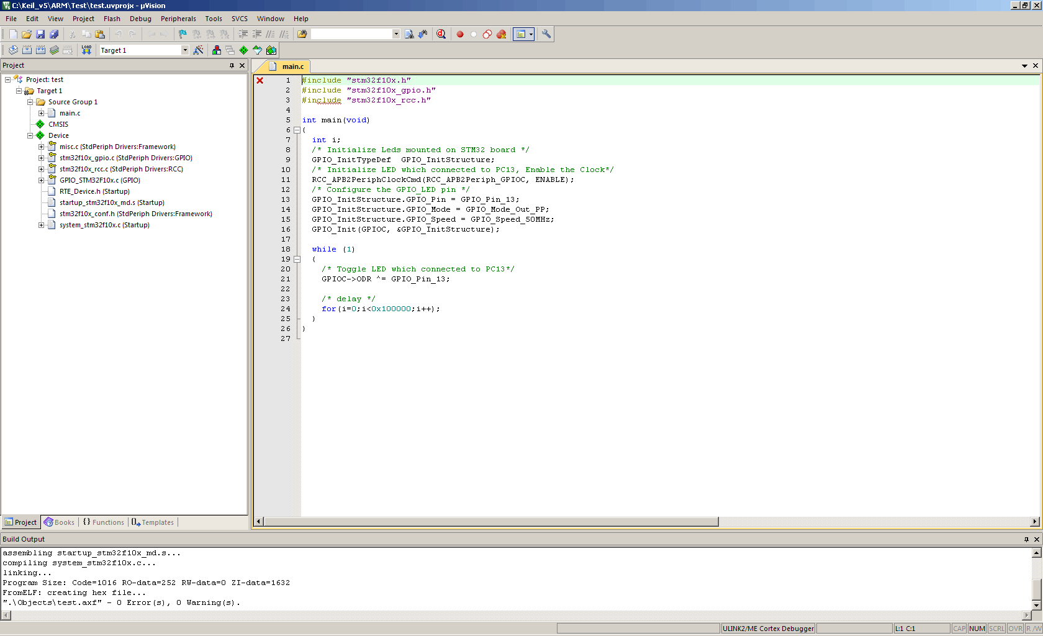
Task: Open the Peripherals menu
Action: (x=178, y=19)
